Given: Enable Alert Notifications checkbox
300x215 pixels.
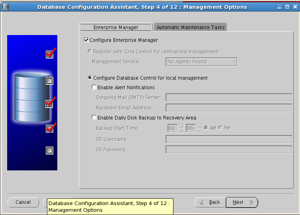Looking at the screenshot, I should (x=94, y=87).
